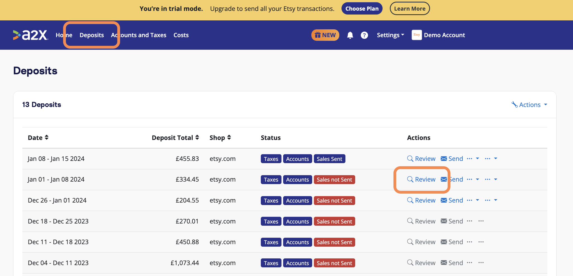Expand the Settings dropdown

[x=390, y=35]
